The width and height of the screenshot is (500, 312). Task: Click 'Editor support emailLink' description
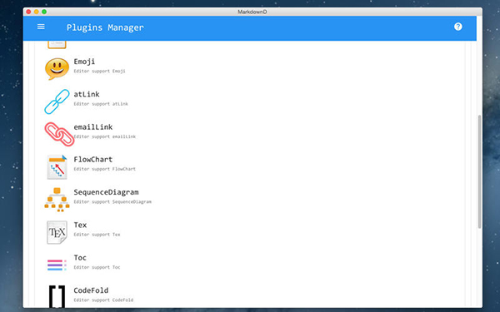105,137
